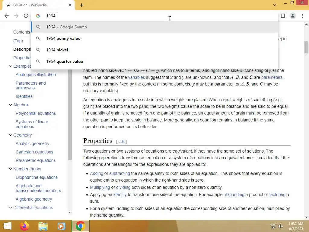This screenshot has width=309, height=232.
Task: Click search icon beside '1964 nickel'
Action: 38,50
